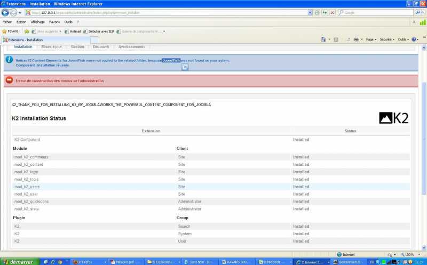This screenshot has width=427, height=265.
Task: Switch to the Explorateur taskbar group
Action: 163,262
